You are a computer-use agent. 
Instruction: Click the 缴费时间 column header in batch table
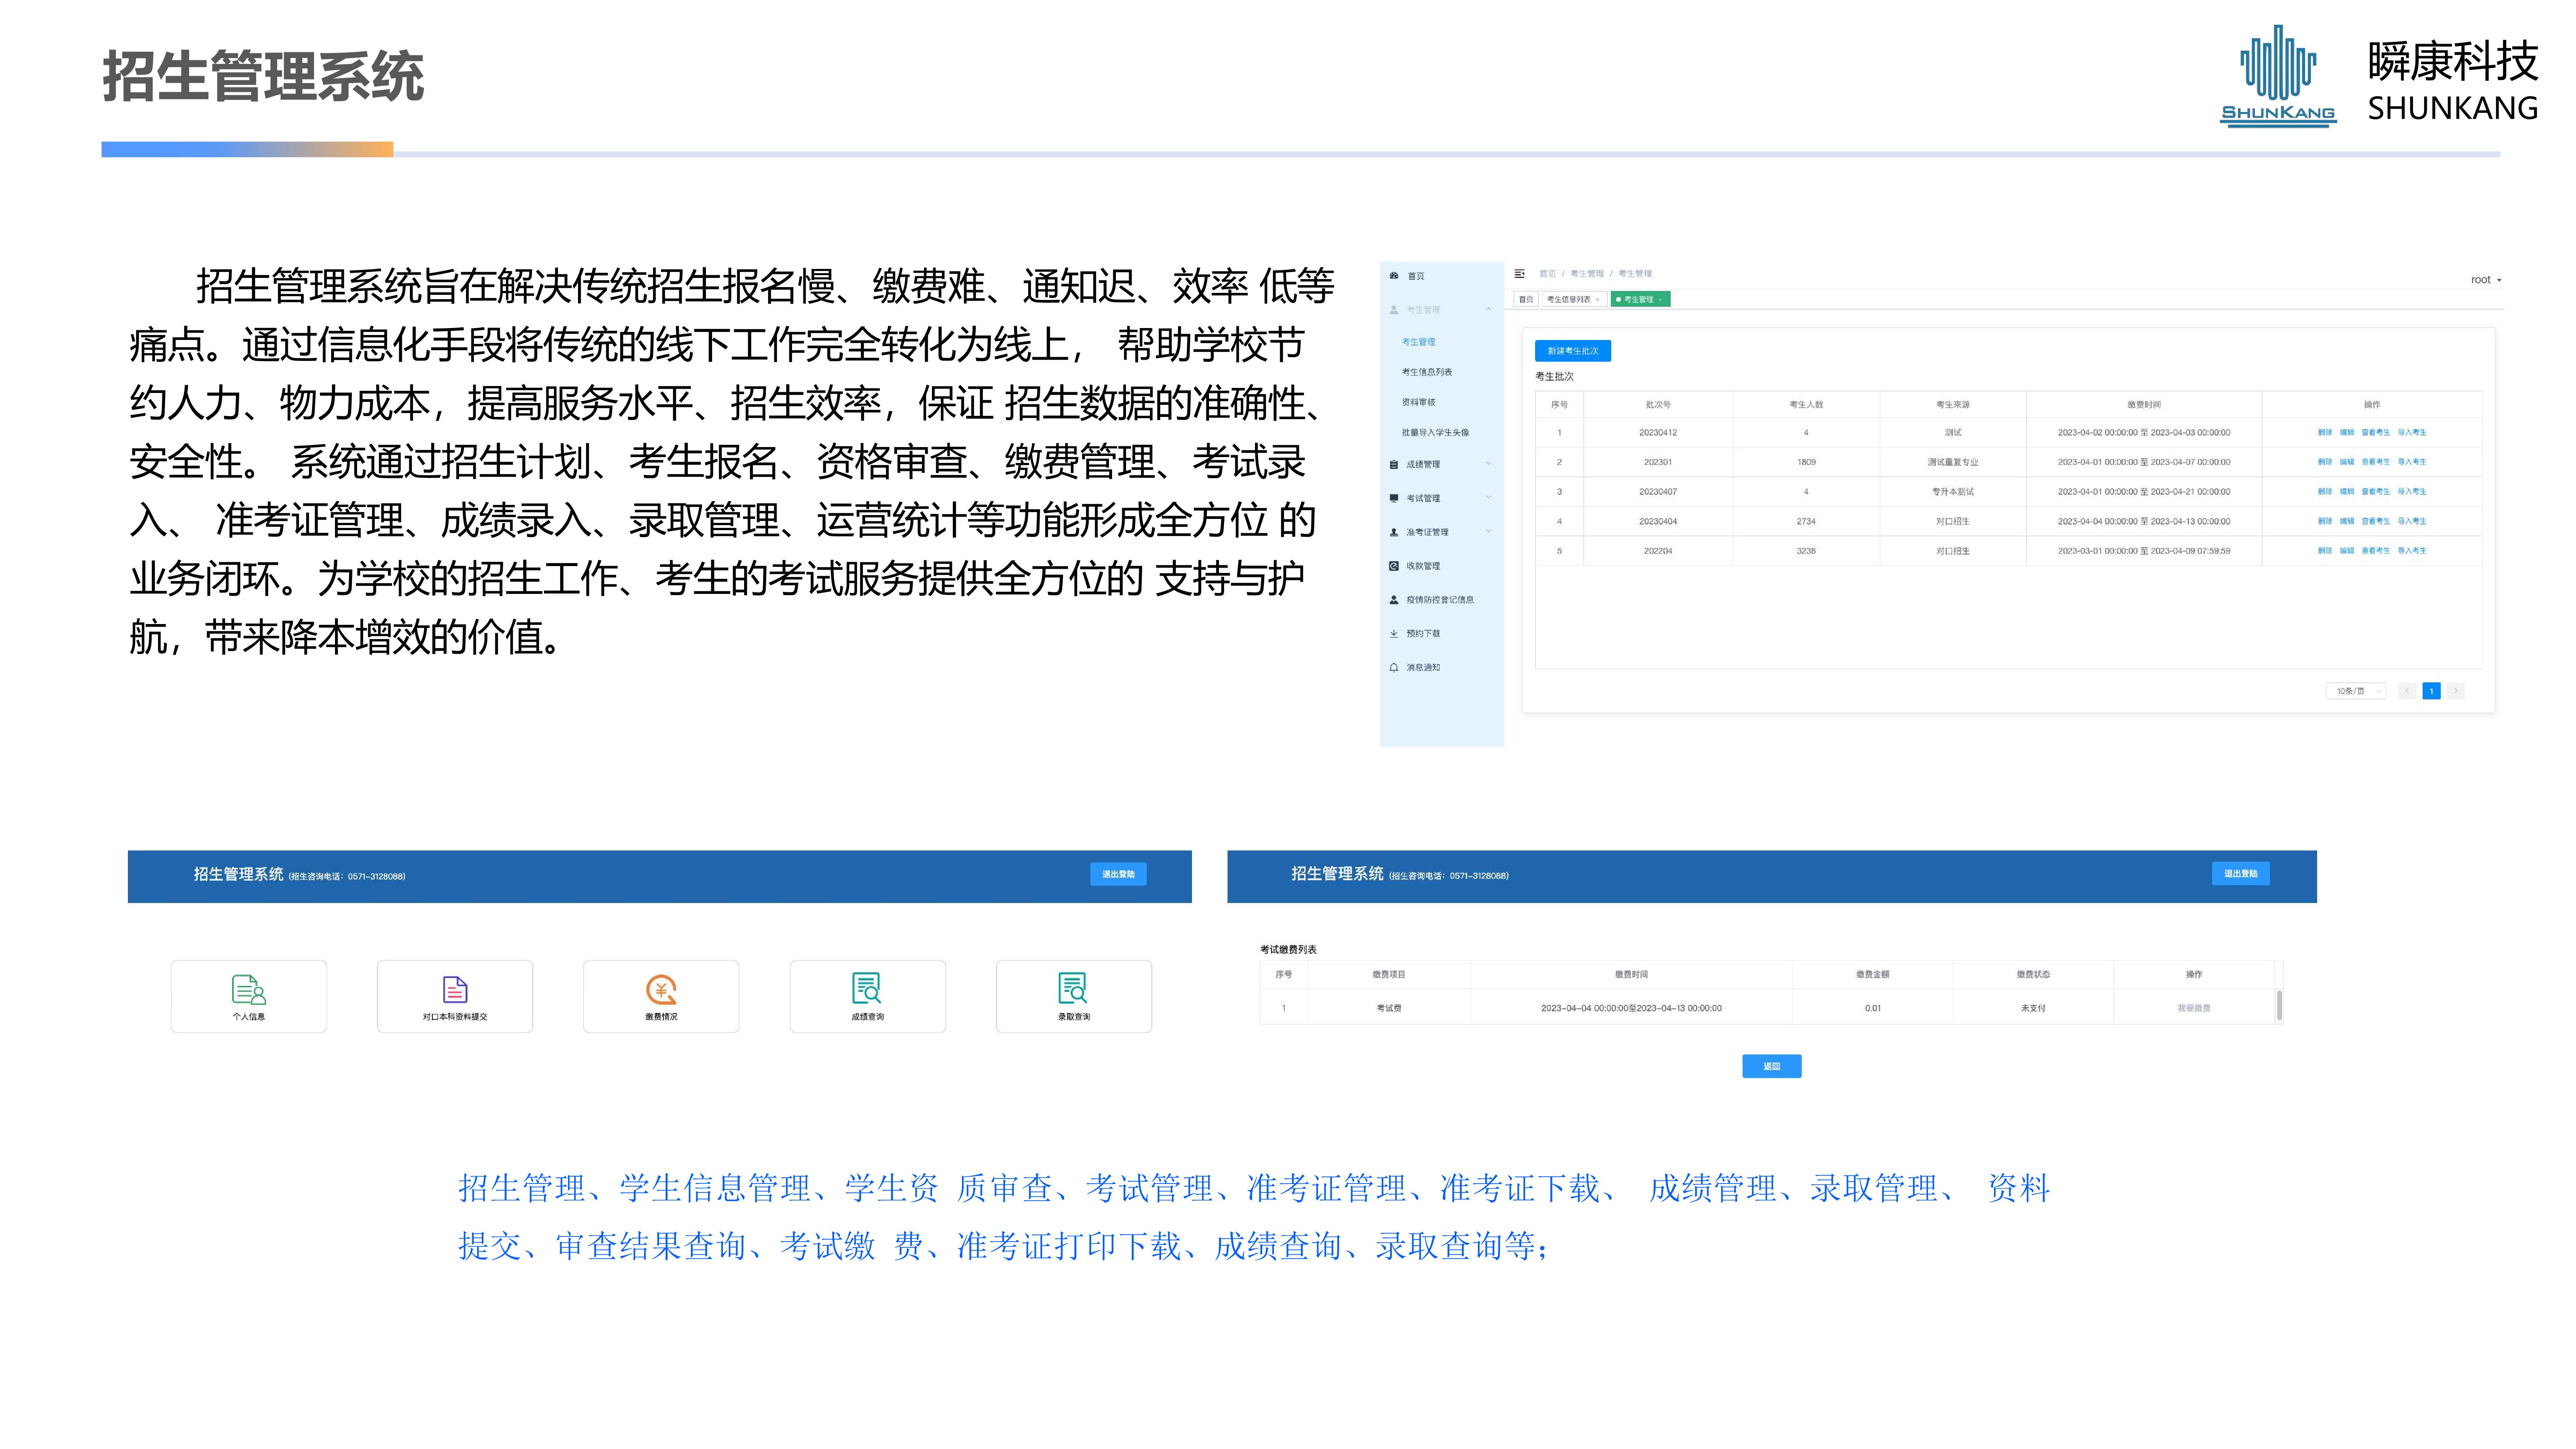2144,405
